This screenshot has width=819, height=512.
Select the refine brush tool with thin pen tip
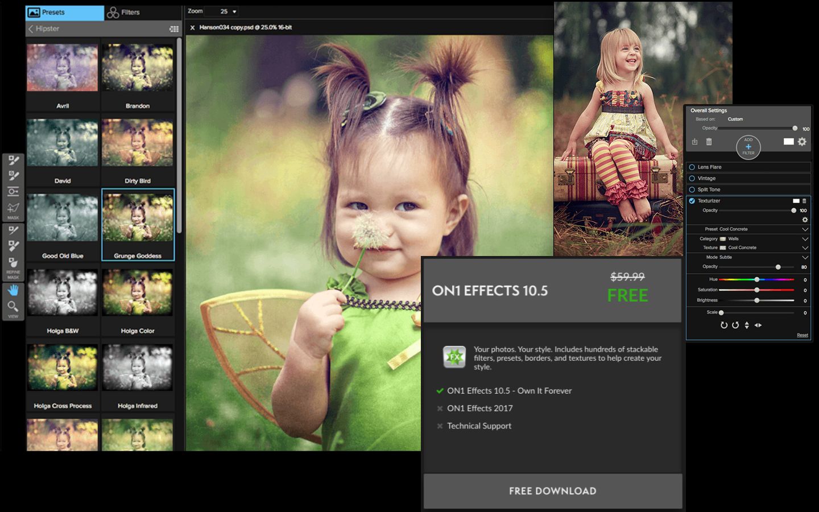pos(14,230)
